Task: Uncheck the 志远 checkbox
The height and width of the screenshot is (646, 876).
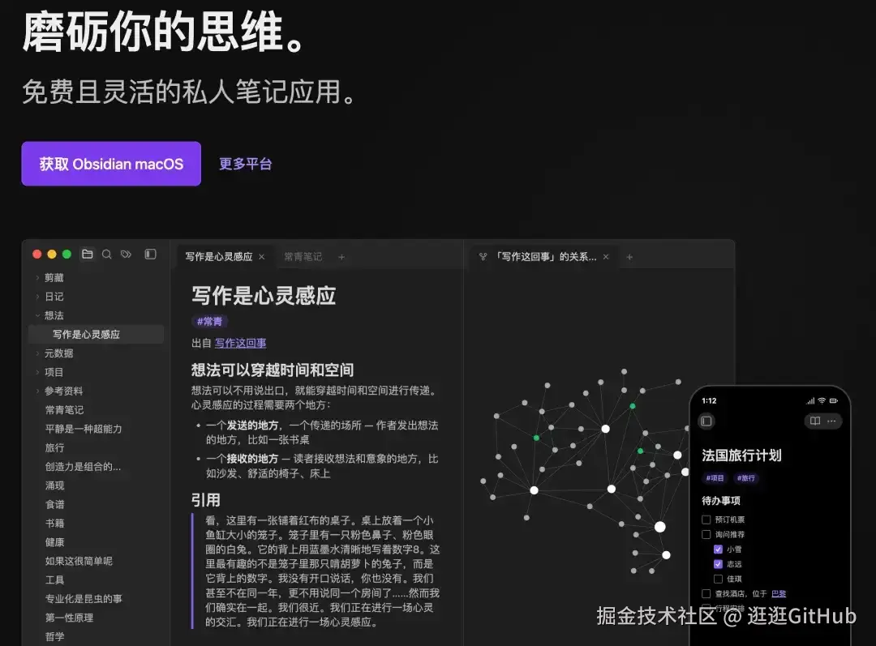Action: click(719, 564)
